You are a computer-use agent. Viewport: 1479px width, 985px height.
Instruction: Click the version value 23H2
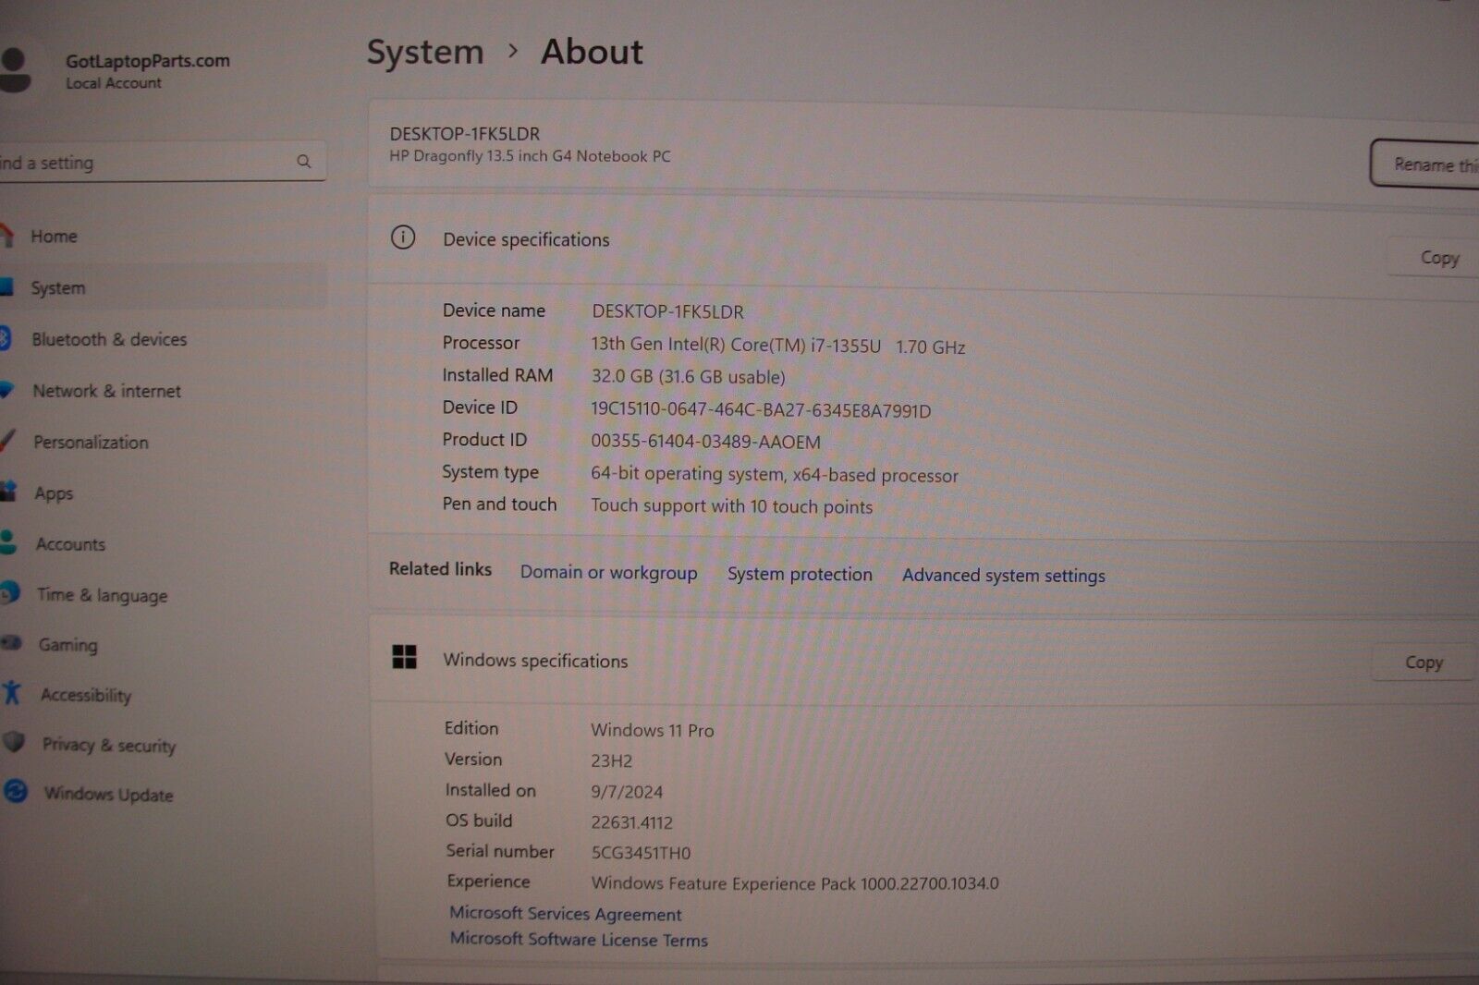[612, 761]
